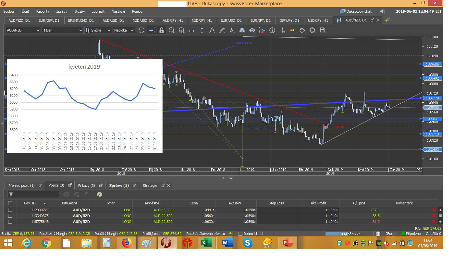Open the Windows Start button
This screenshot has height=258, width=454.
click(8, 243)
